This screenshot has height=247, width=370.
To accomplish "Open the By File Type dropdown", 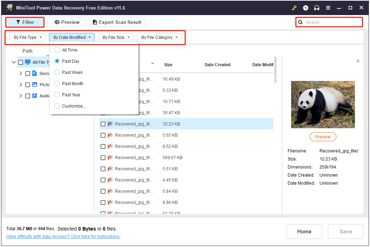I will tap(27, 37).
